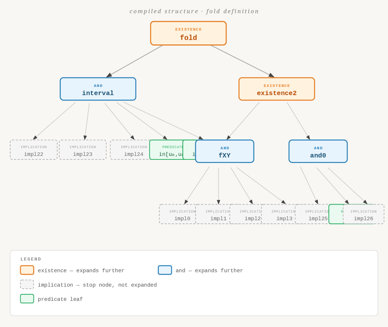Screen dimensions: 388x327
Task: Select the impl23 implication node
Action: tap(83, 150)
